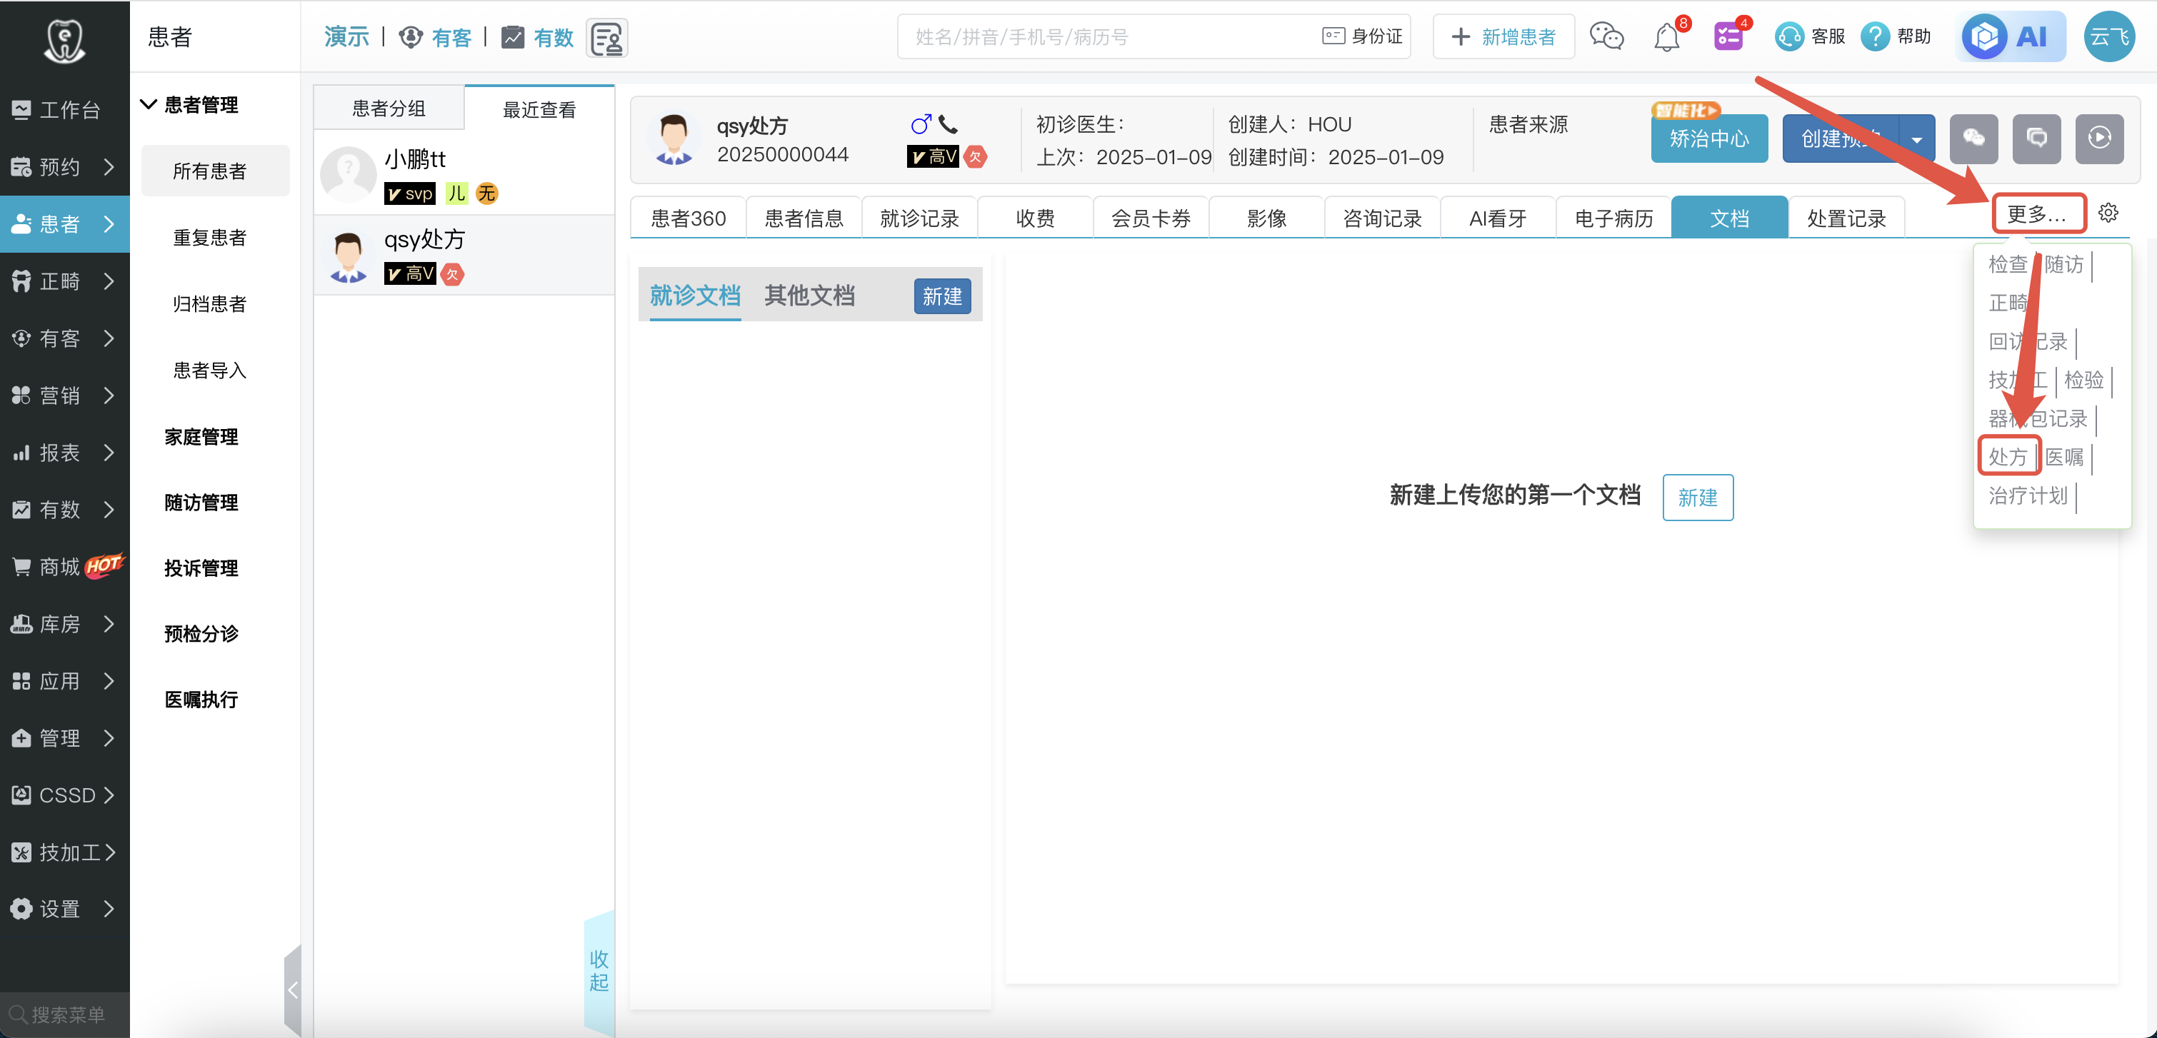Screen dimensions: 2157x1038
Task: Click the blue 新建 button beside 其他文档
Action: 942,296
